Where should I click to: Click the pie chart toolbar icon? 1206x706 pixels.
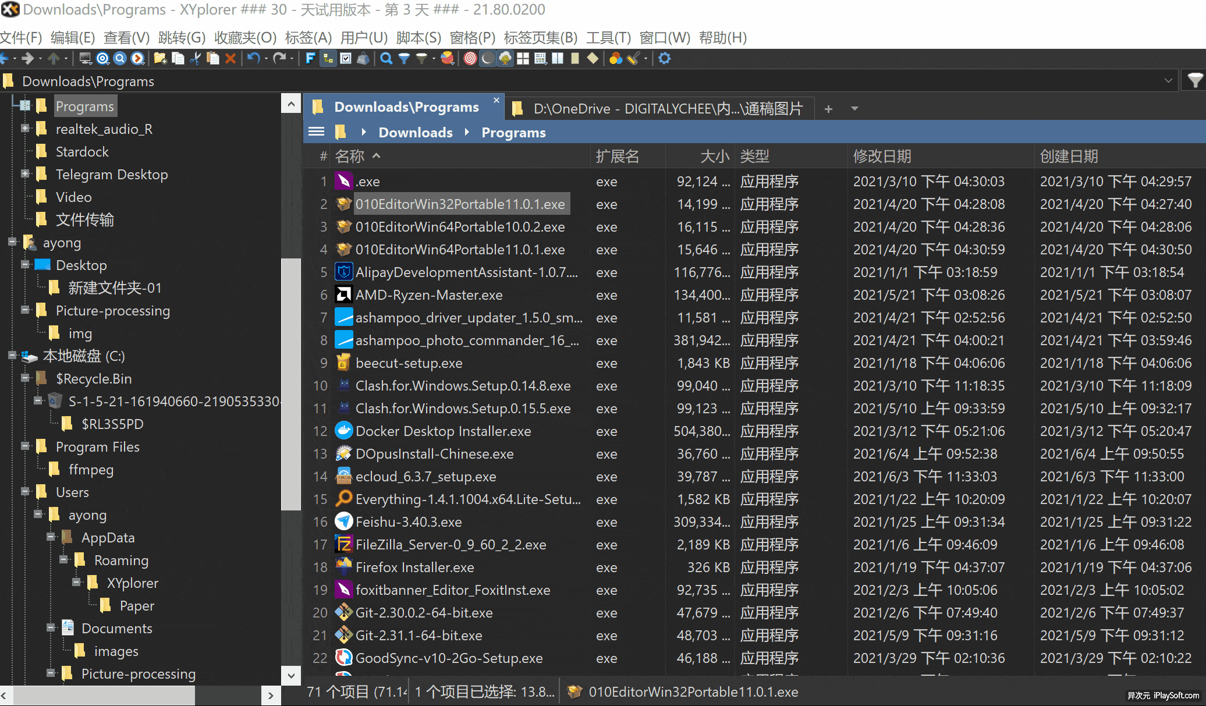pos(448,58)
